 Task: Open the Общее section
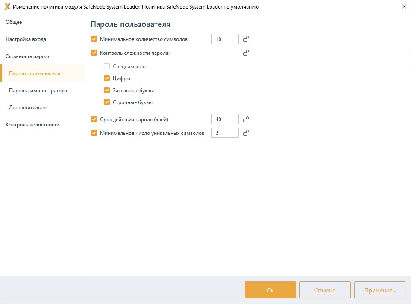pyautogui.click(x=14, y=22)
